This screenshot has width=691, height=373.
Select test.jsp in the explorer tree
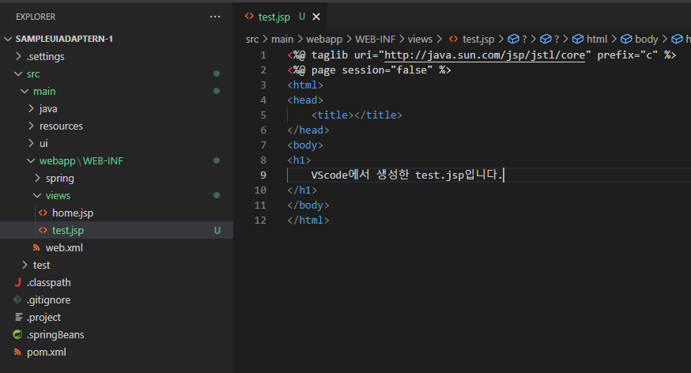point(116,230)
